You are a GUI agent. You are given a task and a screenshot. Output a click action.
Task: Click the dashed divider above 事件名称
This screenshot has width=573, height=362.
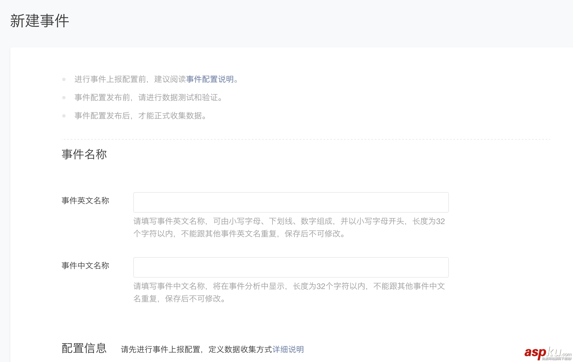tap(306, 139)
